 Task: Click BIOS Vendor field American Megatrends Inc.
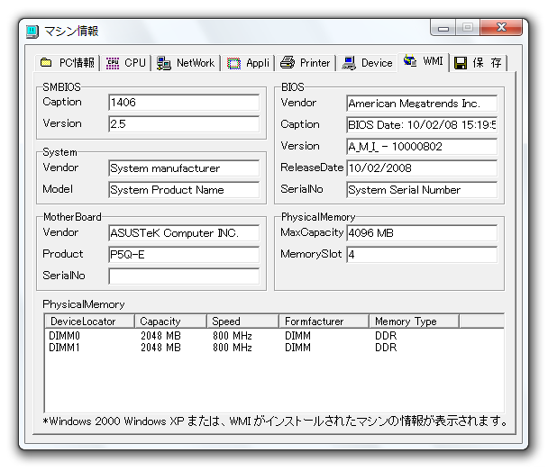coord(422,104)
